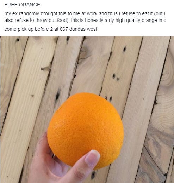Viewport: 174px width, 183px height.
Task: Open the orange photo attachment
Action: (87, 110)
